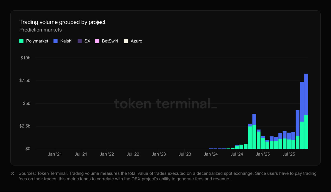Click the tallest bar on the chart

coord(306,111)
